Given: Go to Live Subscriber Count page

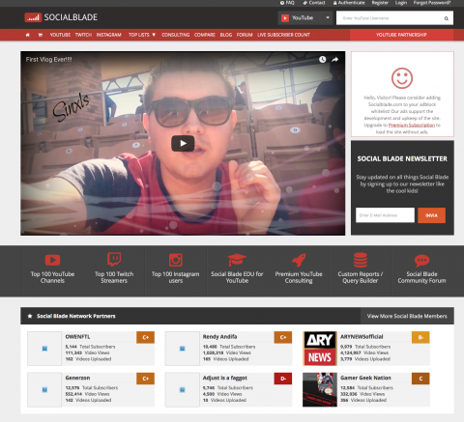Looking at the screenshot, I should 283,35.
